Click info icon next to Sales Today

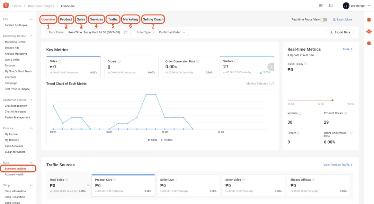point(306,64)
